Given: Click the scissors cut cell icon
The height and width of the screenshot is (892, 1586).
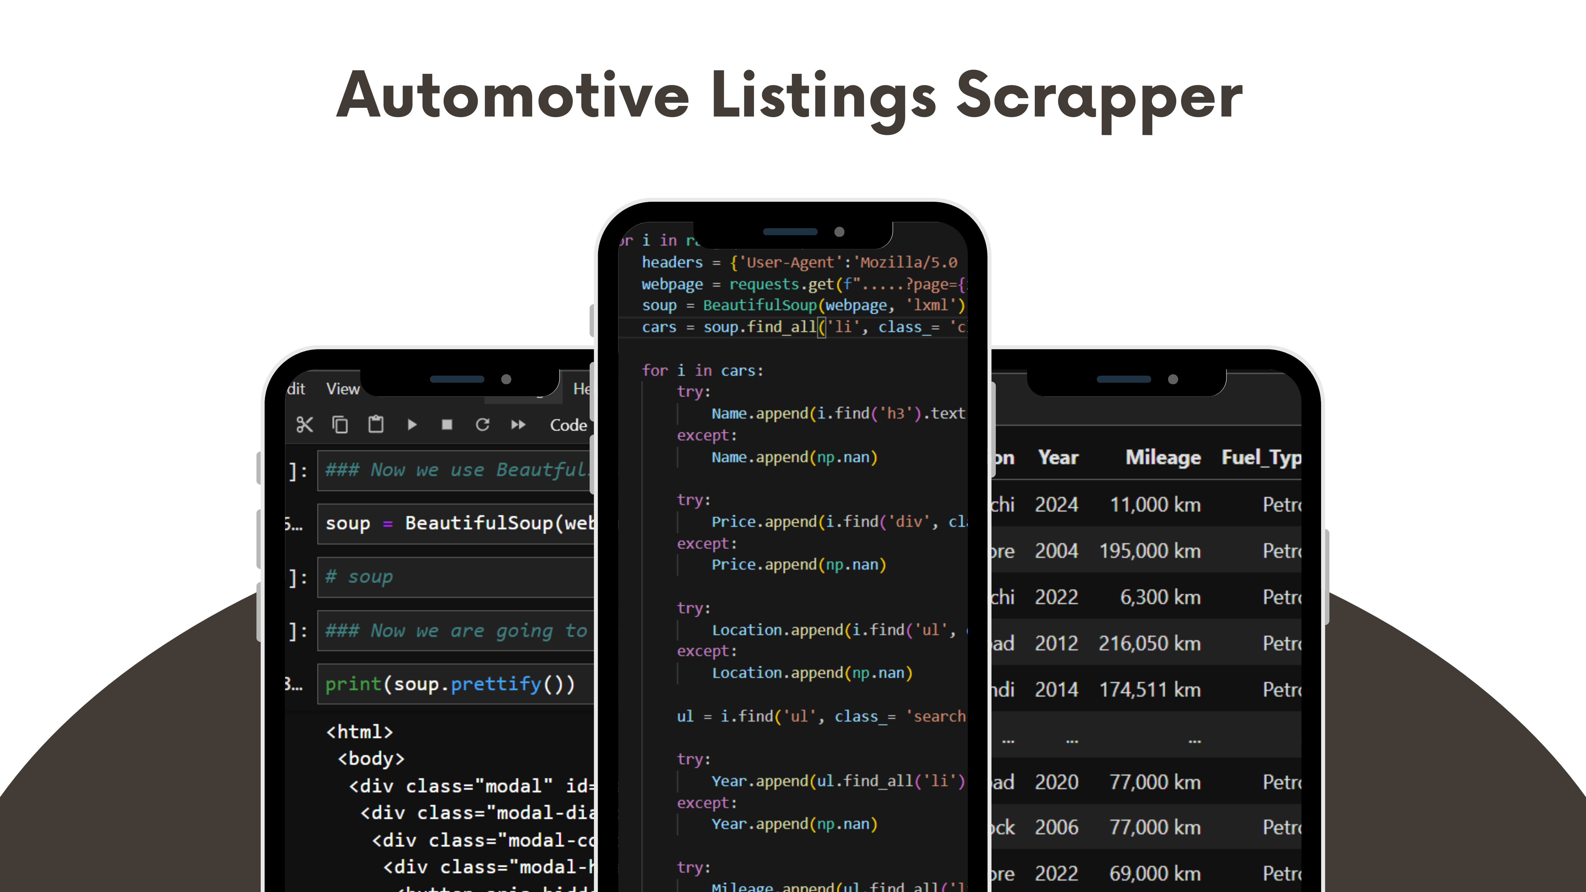Looking at the screenshot, I should point(304,425).
